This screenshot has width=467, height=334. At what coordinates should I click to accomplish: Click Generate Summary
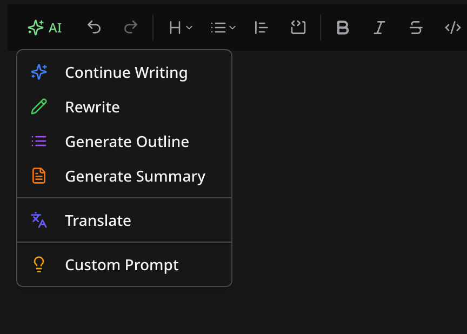[135, 176]
